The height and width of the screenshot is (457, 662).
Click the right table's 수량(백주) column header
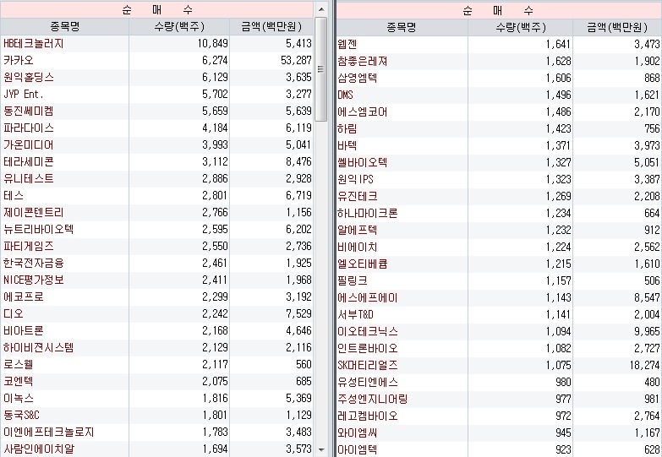pos(521,27)
